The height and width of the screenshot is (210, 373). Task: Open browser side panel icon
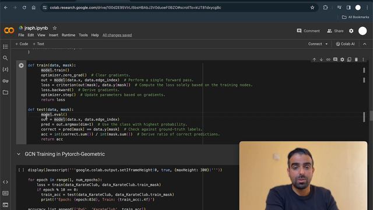coord(349,8)
